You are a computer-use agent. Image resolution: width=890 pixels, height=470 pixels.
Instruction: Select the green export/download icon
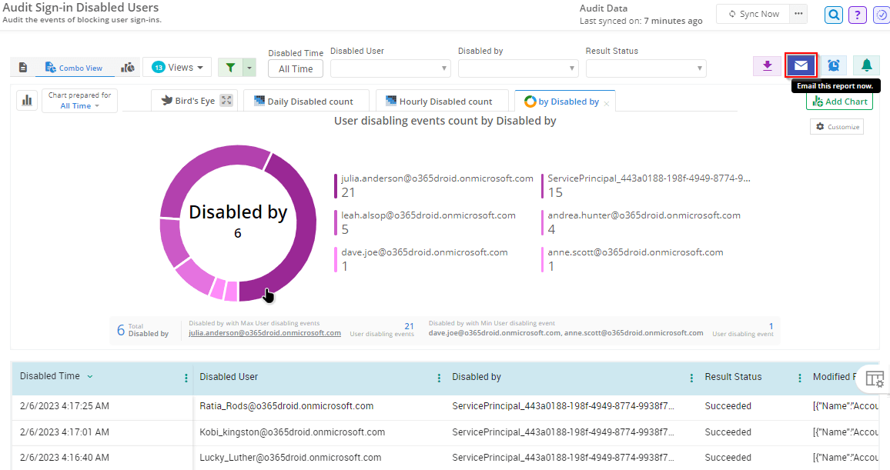click(767, 66)
